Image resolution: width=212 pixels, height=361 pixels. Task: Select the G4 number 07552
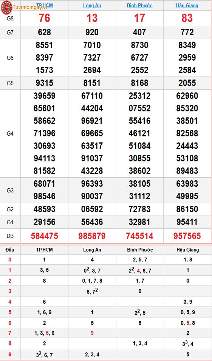139,108
